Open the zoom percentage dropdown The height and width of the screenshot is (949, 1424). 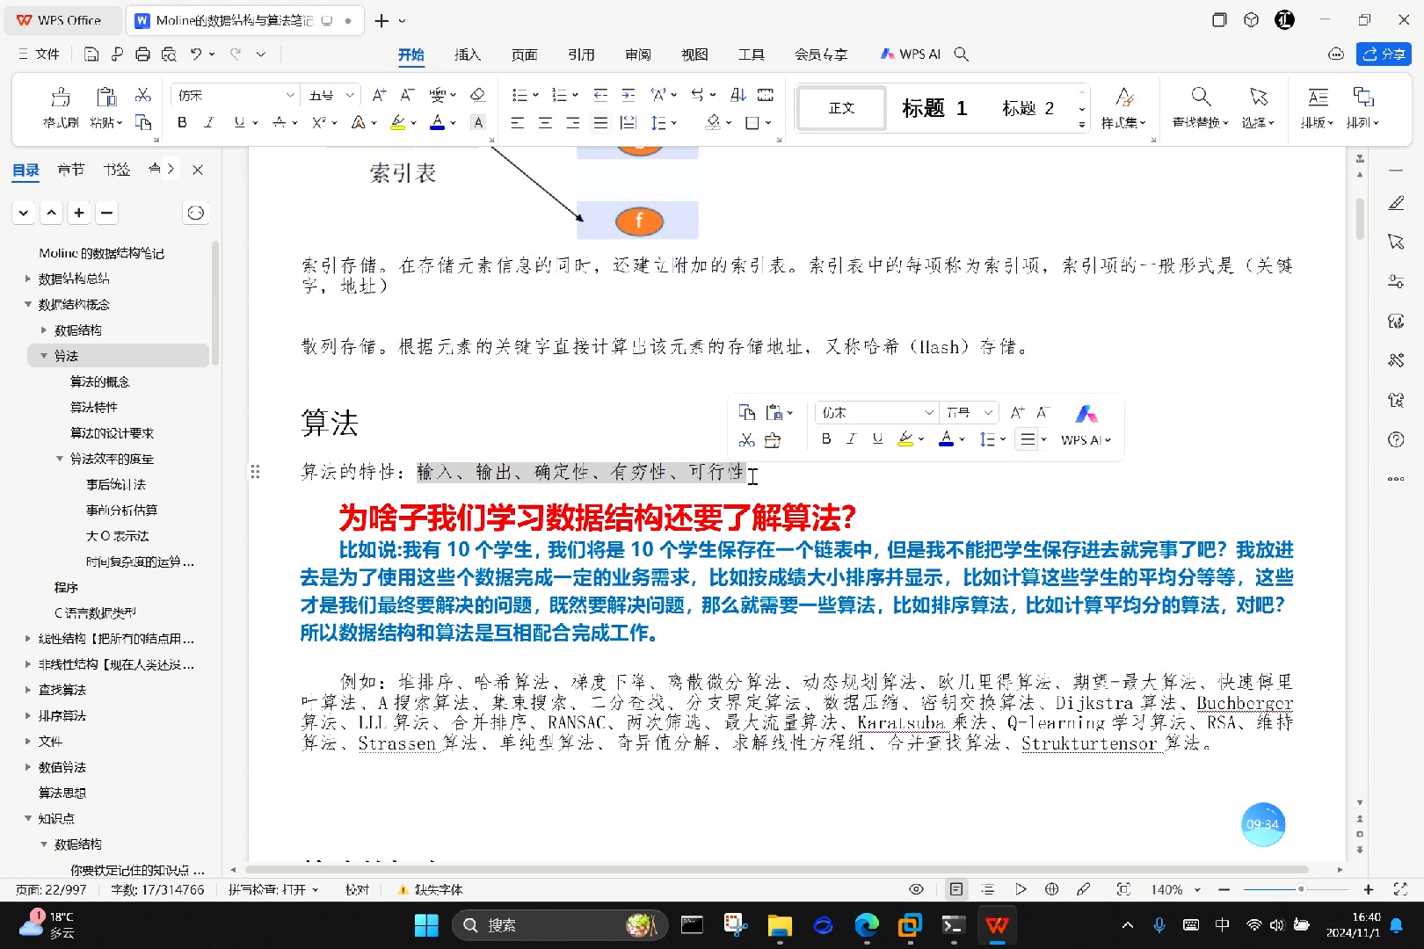[x=1197, y=890]
